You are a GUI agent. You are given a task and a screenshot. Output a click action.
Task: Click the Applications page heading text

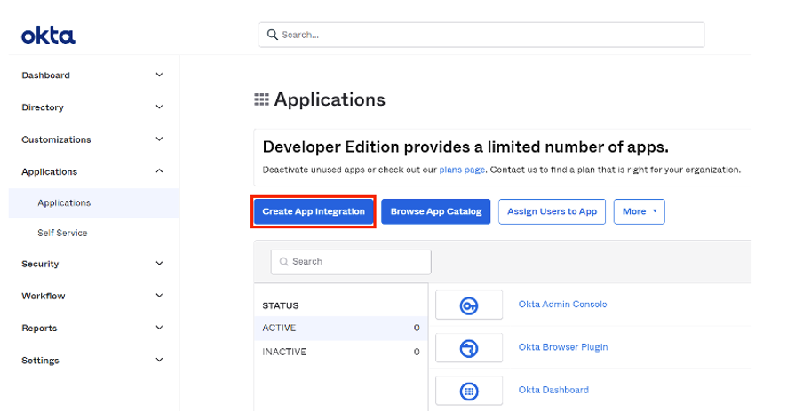pyautogui.click(x=330, y=99)
